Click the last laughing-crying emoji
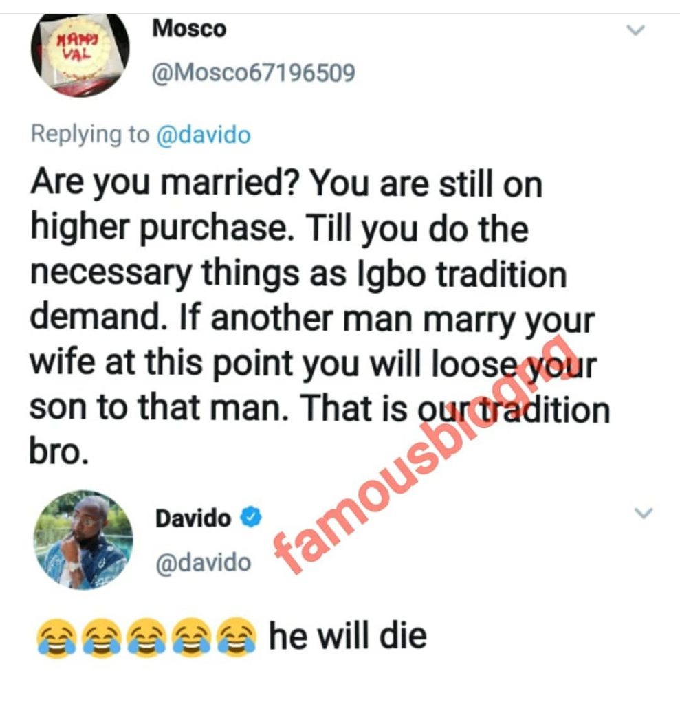Viewport: 680px width, 704px height. click(x=237, y=637)
